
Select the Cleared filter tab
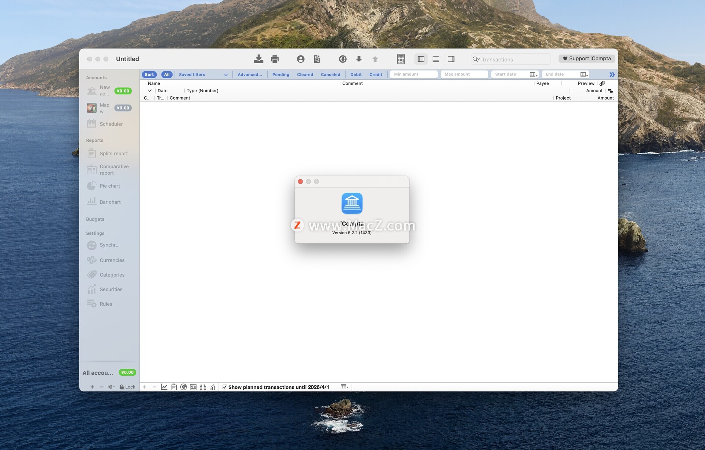point(305,75)
